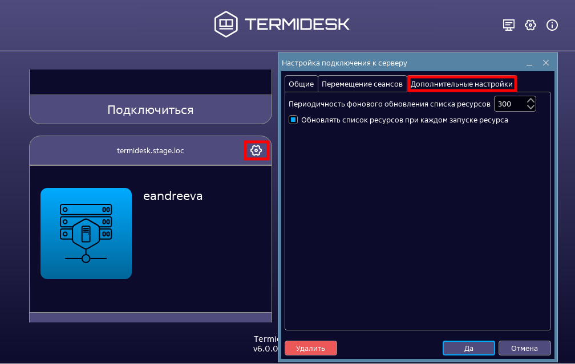
Task: Select the Дополнительные настройки tab
Action: pyautogui.click(x=461, y=84)
